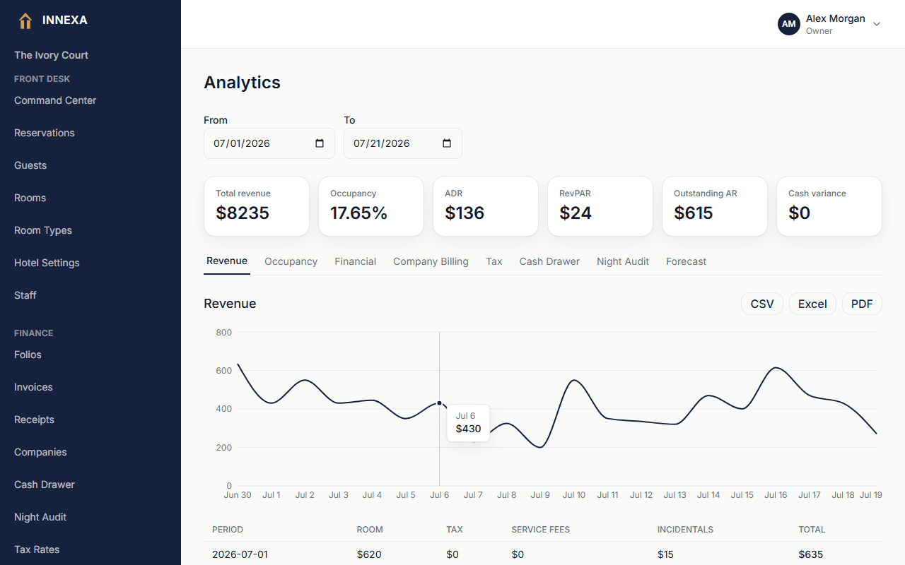
Task: Open the To date calendar picker icon
Action: pos(447,143)
